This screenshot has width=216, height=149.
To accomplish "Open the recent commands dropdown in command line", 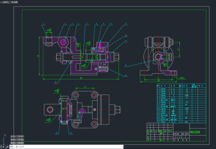I will [x=12, y=147].
